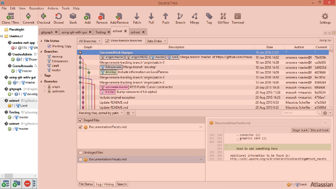Click the Pull toolbar icon
This screenshot has height=189, width=336.
coord(151,18)
